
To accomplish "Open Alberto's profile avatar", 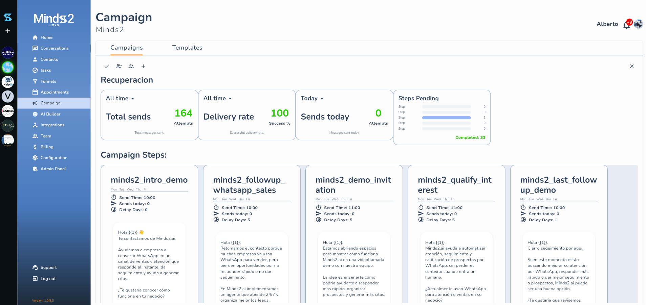I will click(638, 24).
